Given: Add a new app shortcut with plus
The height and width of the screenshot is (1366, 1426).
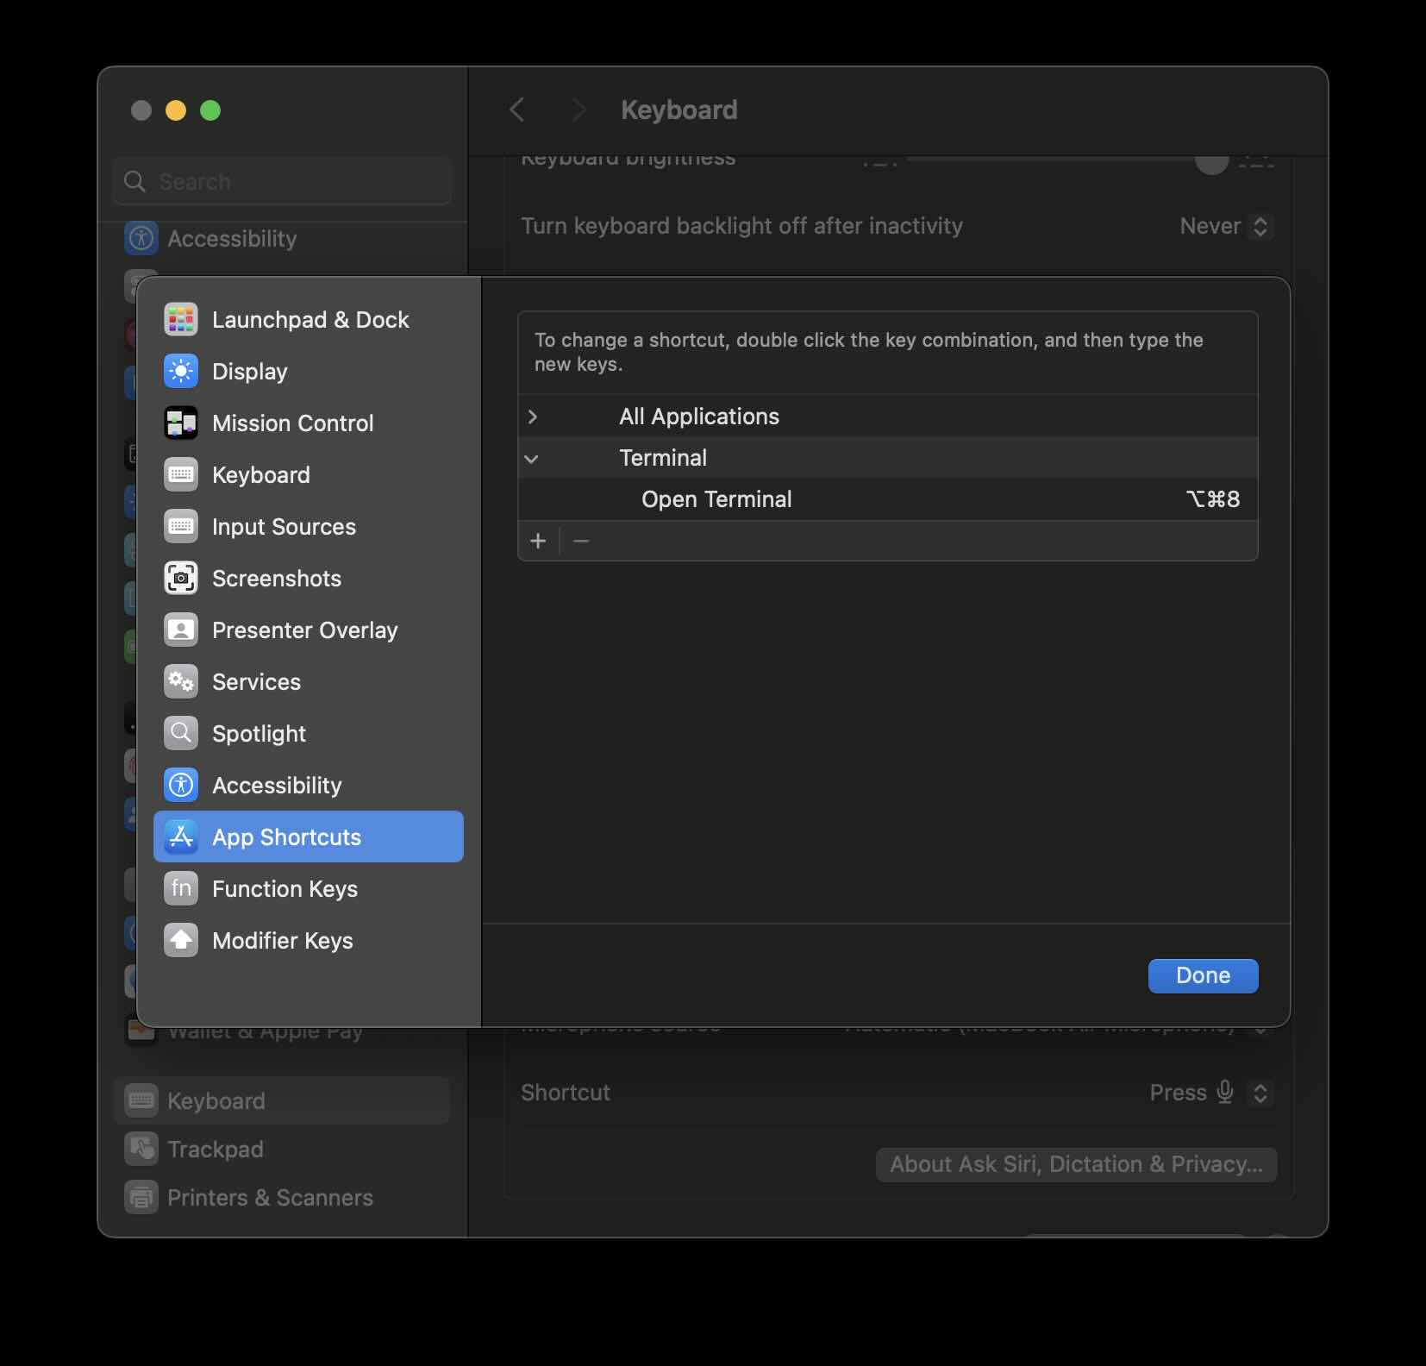Looking at the screenshot, I should tap(538, 541).
